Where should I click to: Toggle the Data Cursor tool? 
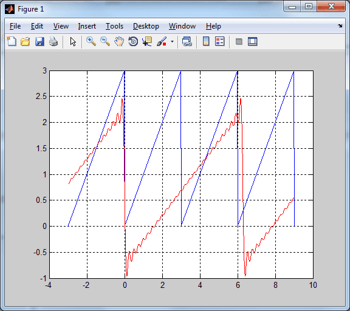coord(147,41)
